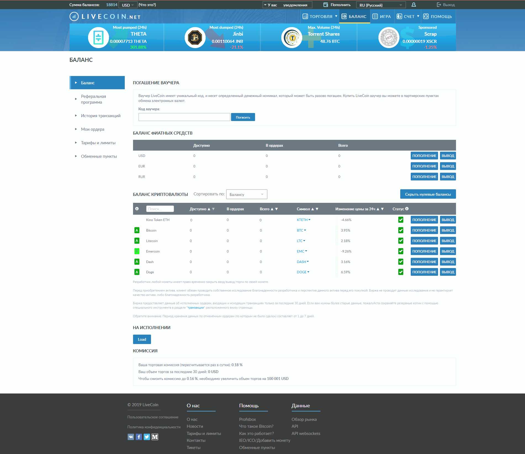
Task: Open the USD currency dropdown
Action: pyautogui.click(x=128, y=5)
